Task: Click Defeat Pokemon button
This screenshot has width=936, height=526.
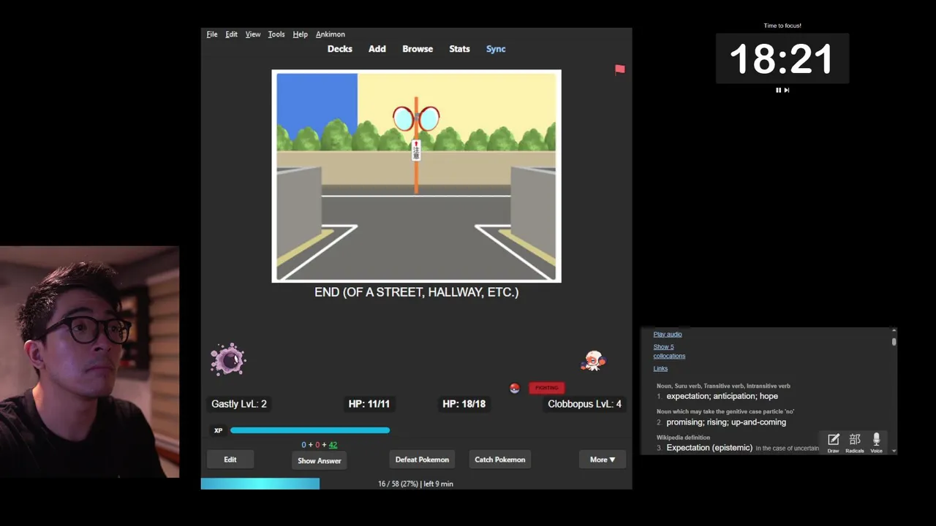Action: [x=422, y=460]
